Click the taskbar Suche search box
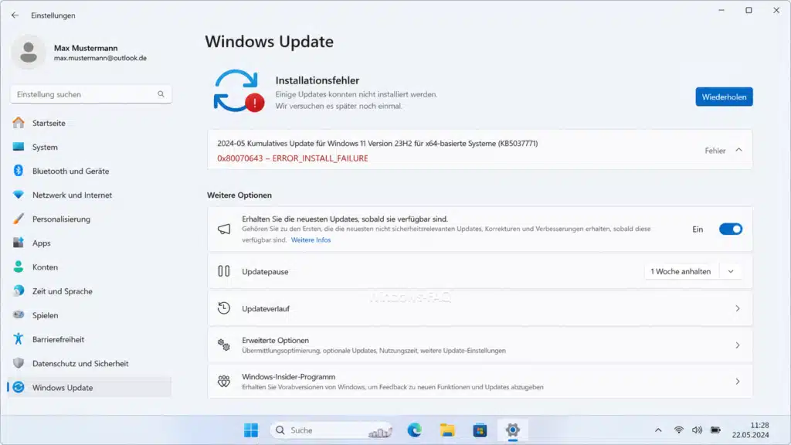The height and width of the screenshot is (445, 791). (331, 430)
